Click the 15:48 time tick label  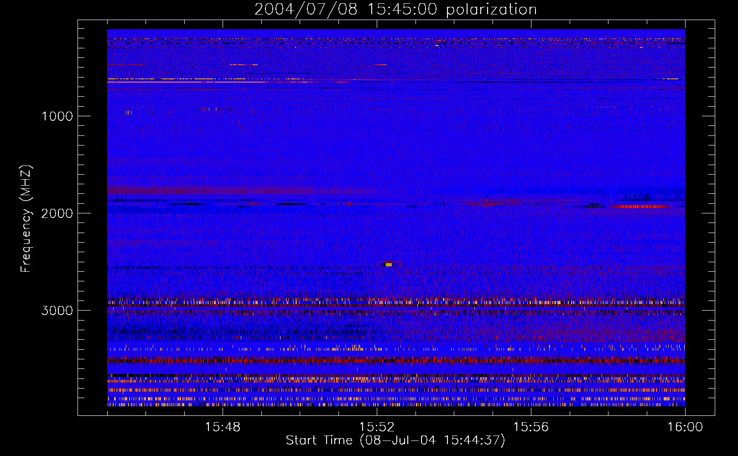pos(223,427)
